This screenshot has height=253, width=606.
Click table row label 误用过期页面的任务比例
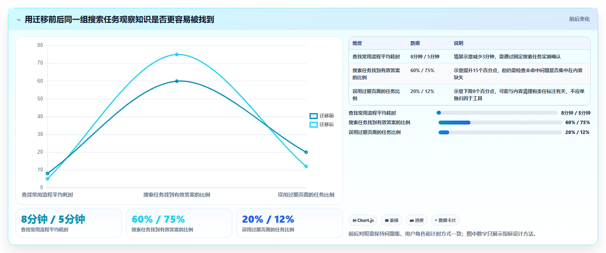coord(376,95)
